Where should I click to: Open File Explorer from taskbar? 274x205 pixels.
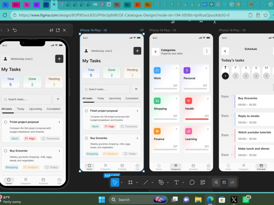pyautogui.click(x=198, y=200)
